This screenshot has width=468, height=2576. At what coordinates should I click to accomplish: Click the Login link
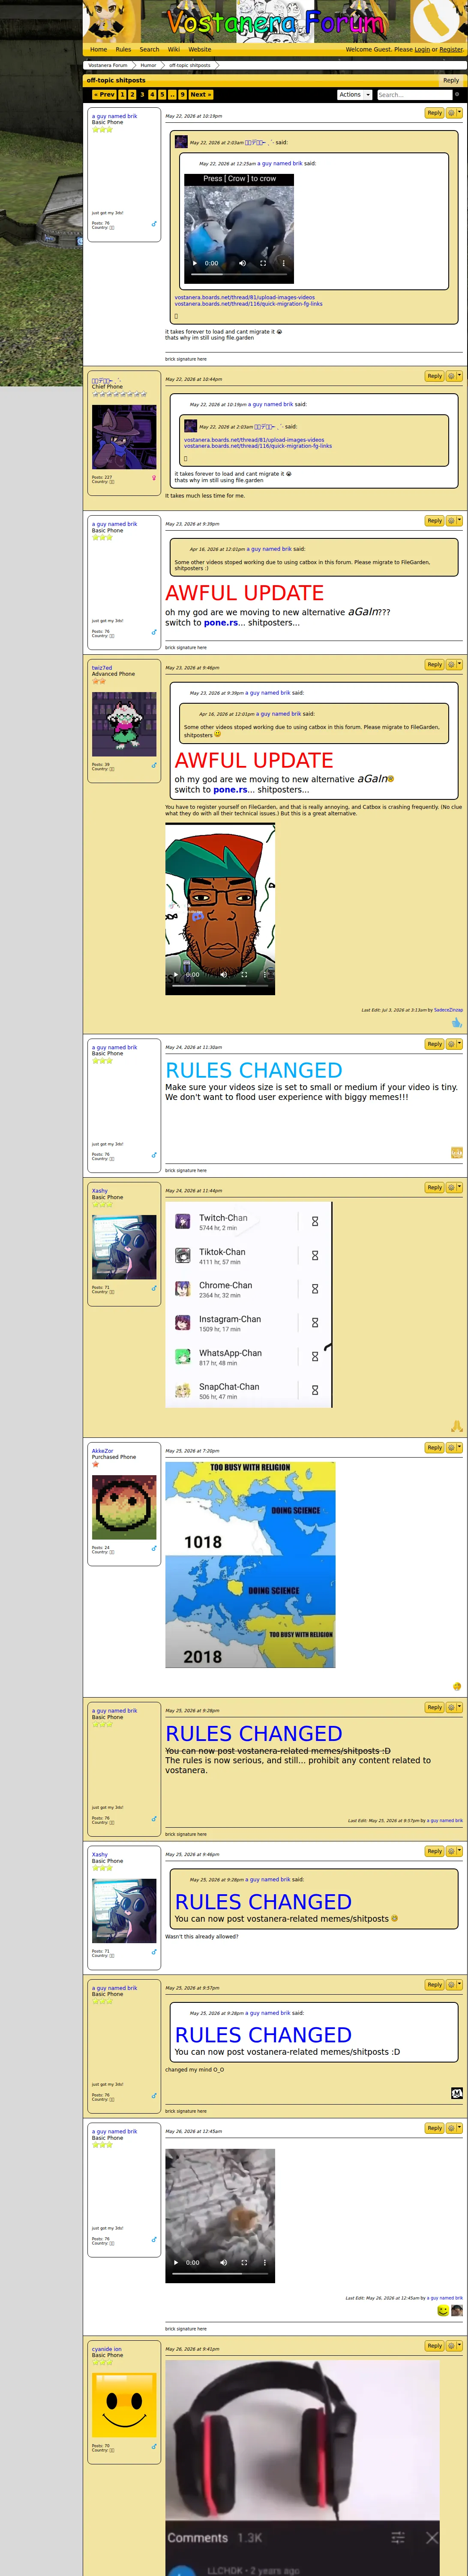422,49
